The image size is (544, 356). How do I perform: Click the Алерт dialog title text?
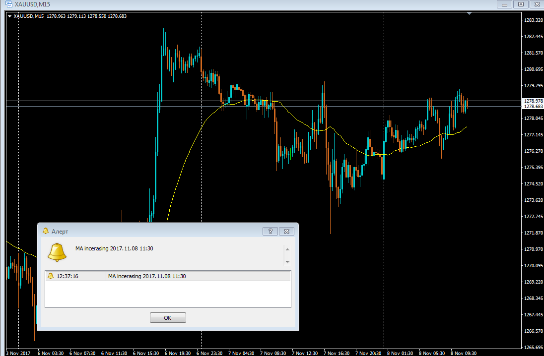(x=60, y=231)
